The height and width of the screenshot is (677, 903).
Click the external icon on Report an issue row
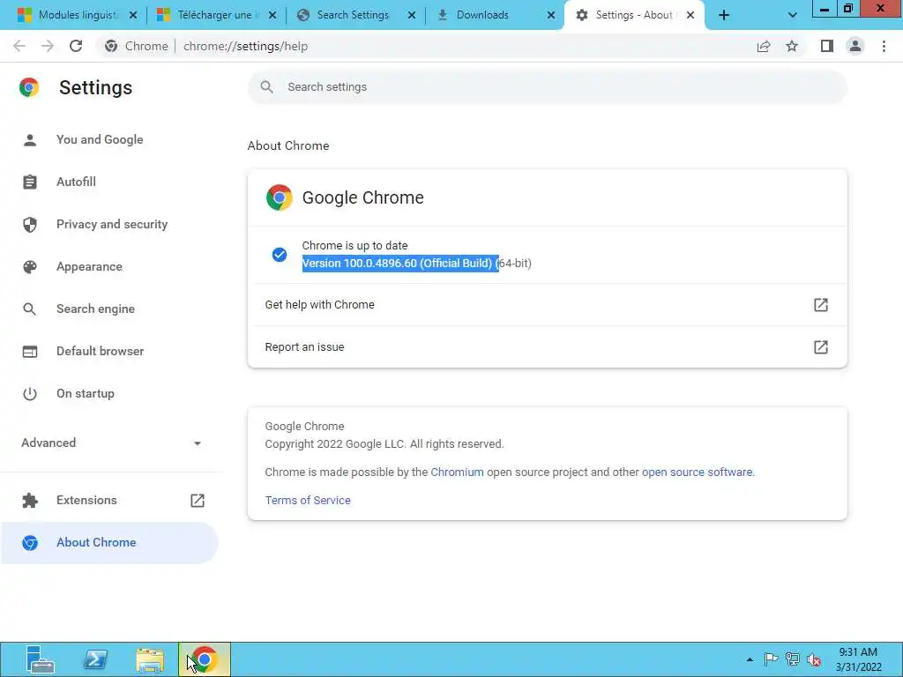(x=821, y=347)
